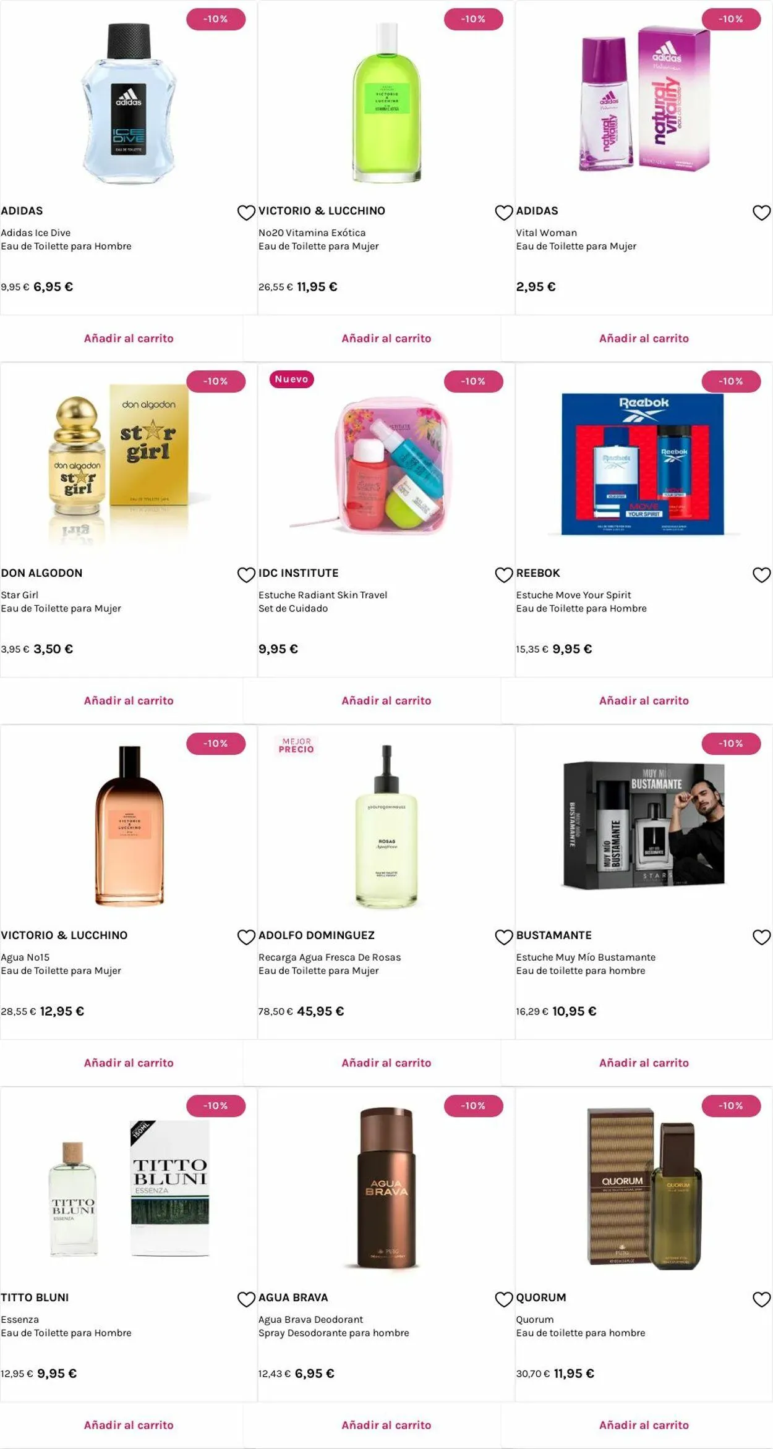This screenshot has height=1449, width=773.
Task: Favorite the Bustamante Muy Mío set
Action: (x=761, y=937)
